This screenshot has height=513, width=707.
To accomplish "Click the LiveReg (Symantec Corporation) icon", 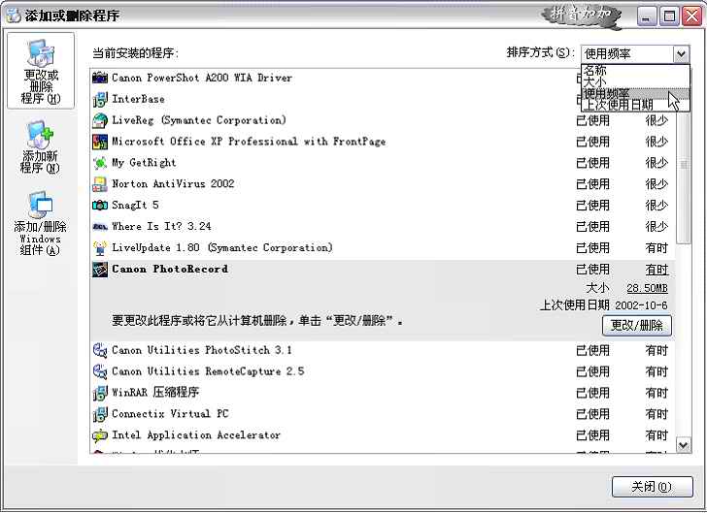I will tap(100, 120).
